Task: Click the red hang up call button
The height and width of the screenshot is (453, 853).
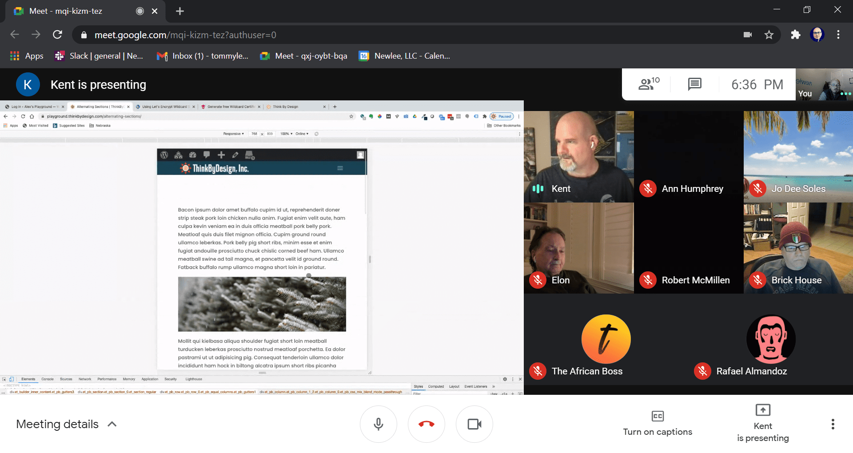Action: pyautogui.click(x=426, y=424)
